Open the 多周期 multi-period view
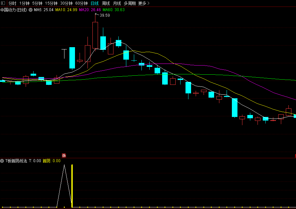296x209 pixels. (x=130, y=3)
